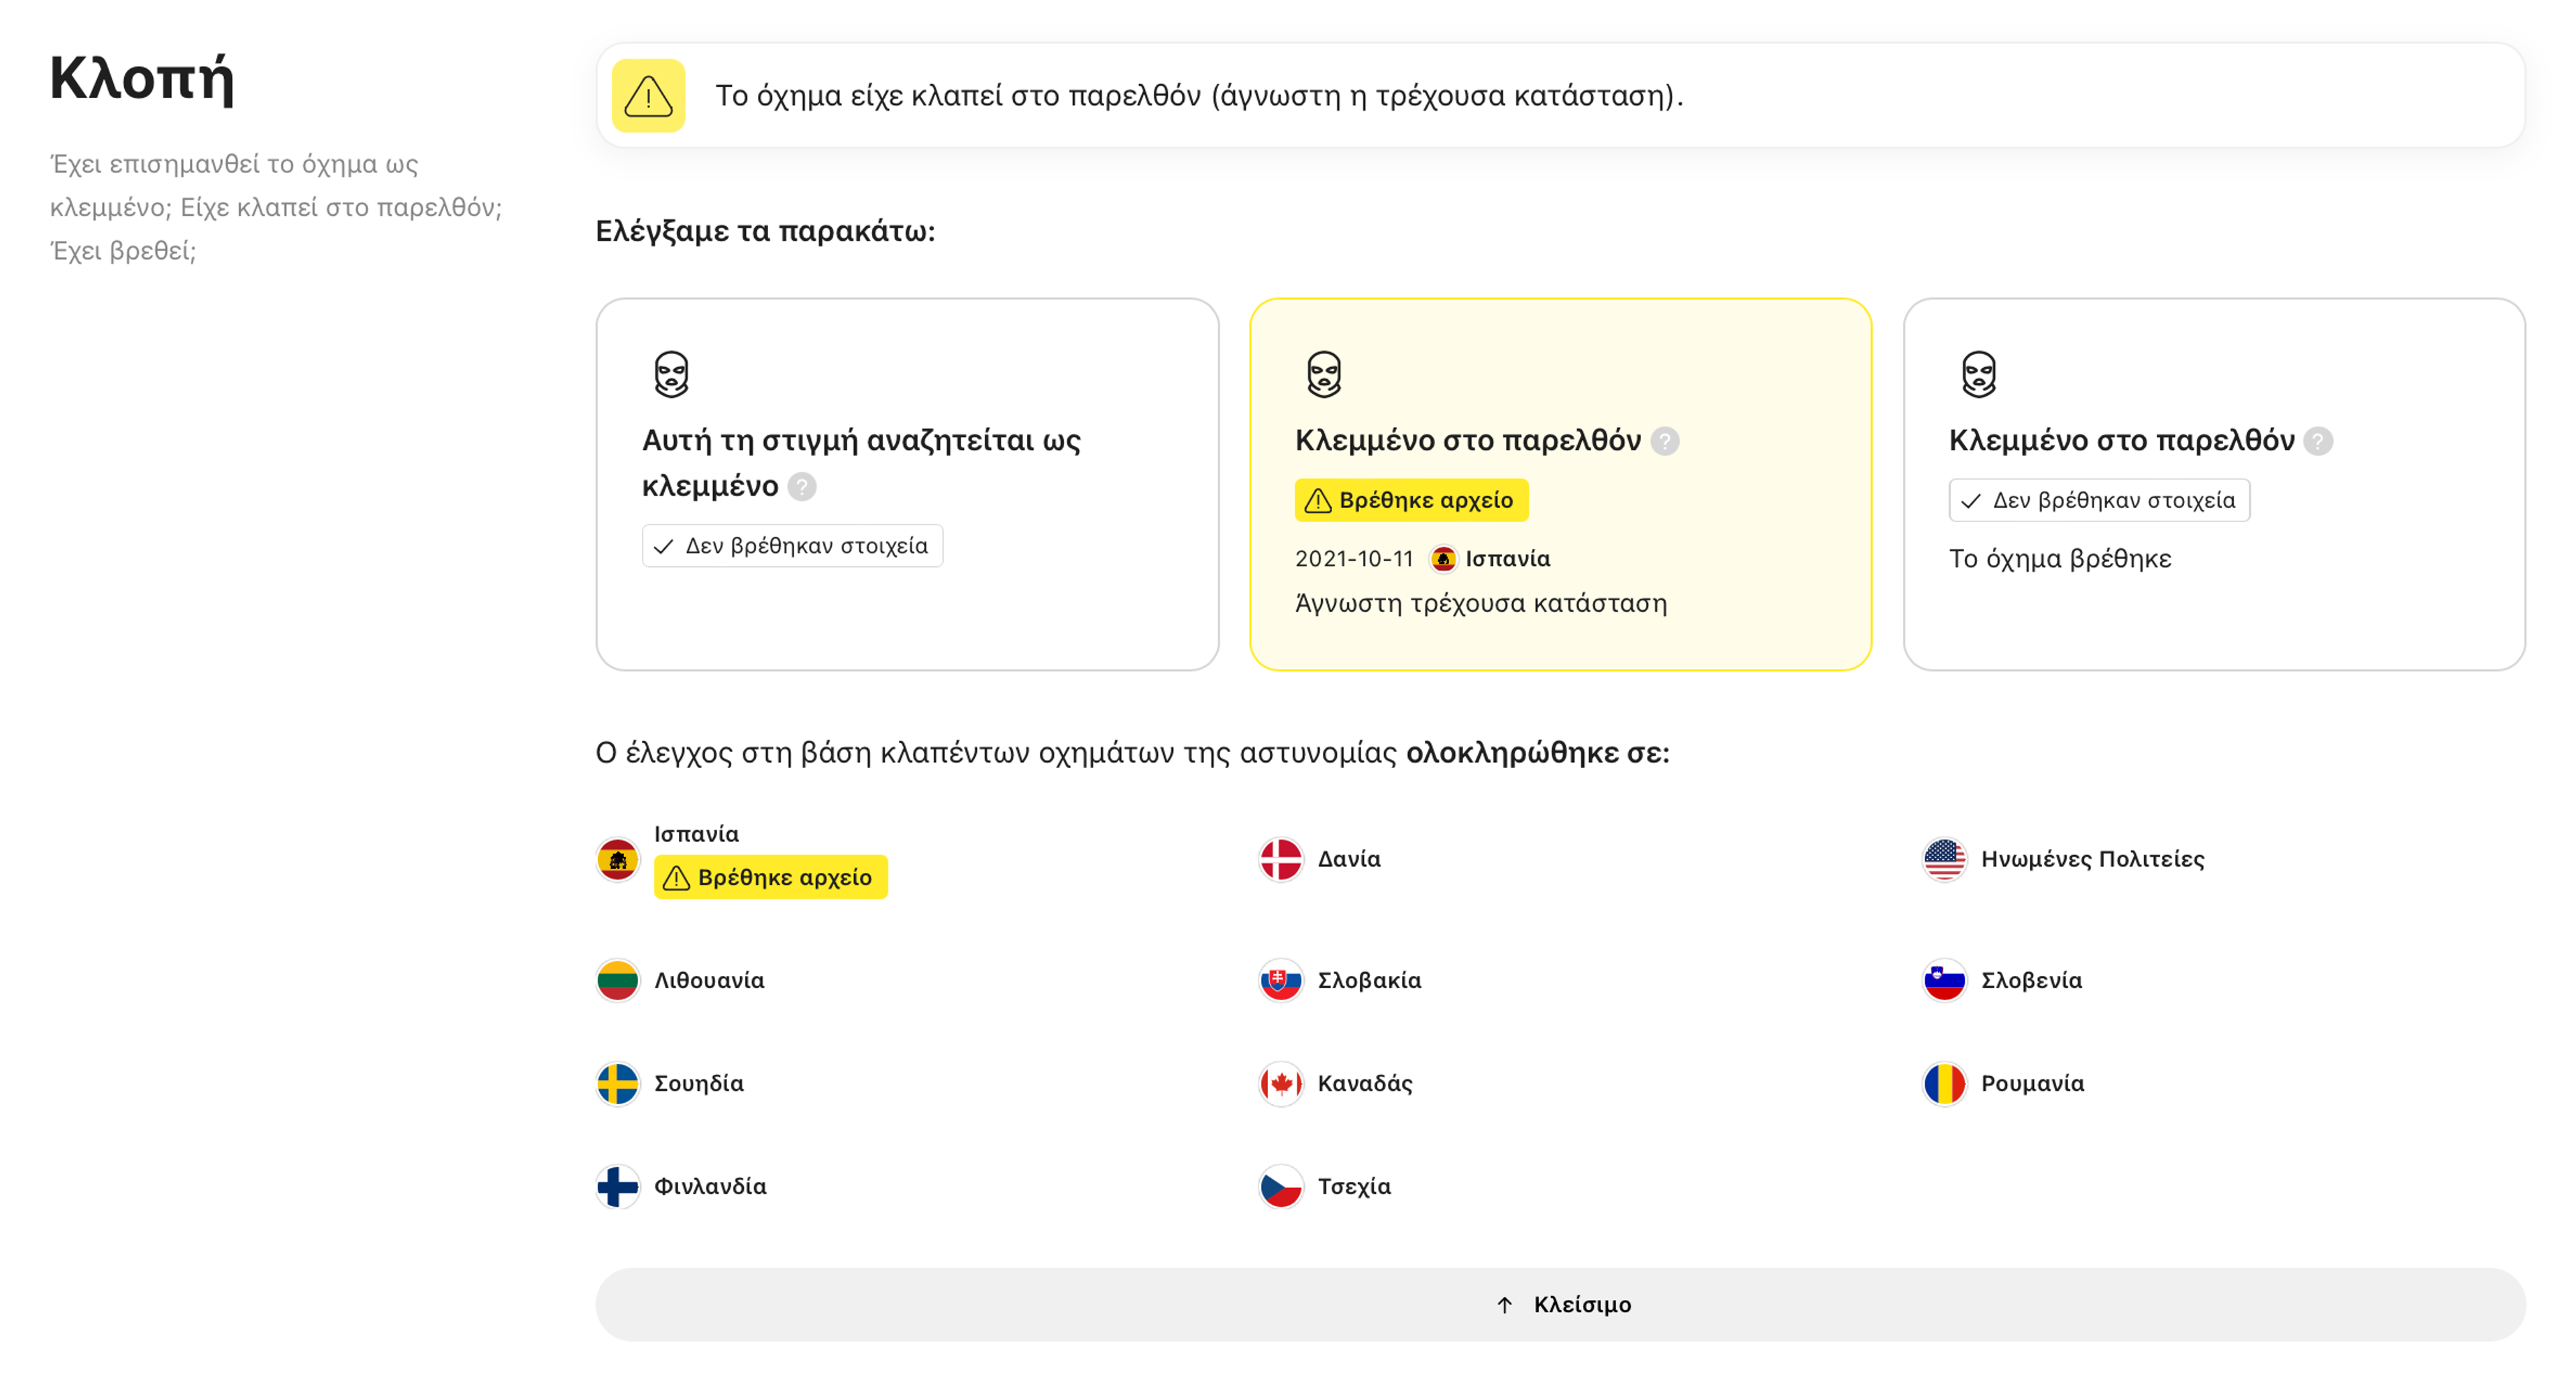Click help icon in right 'Κλεμμένο στο παρελθόν' card
The width and height of the screenshot is (2576, 1390).
[x=2317, y=441]
